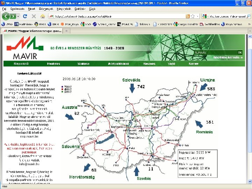This screenshot has height=189, width=252.
Task: Open the MTA_Boyo bookmark
Action: coord(70,24)
